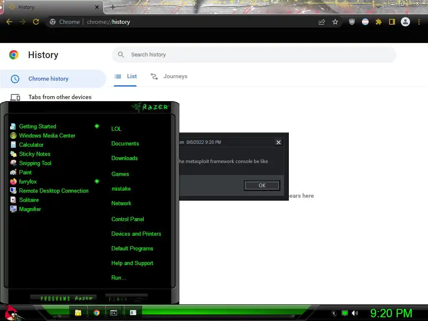Switch to the Journeys tab

(169, 76)
